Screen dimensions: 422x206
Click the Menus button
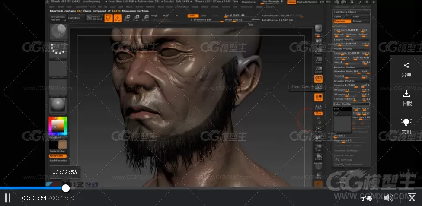click(x=291, y=2)
